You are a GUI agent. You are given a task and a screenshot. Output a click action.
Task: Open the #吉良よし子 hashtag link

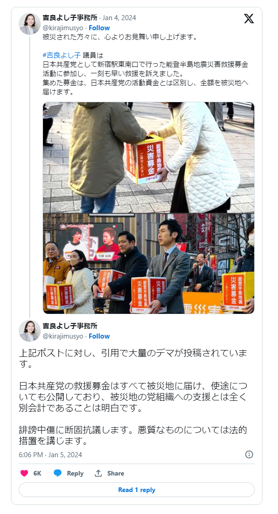tap(61, 55)
